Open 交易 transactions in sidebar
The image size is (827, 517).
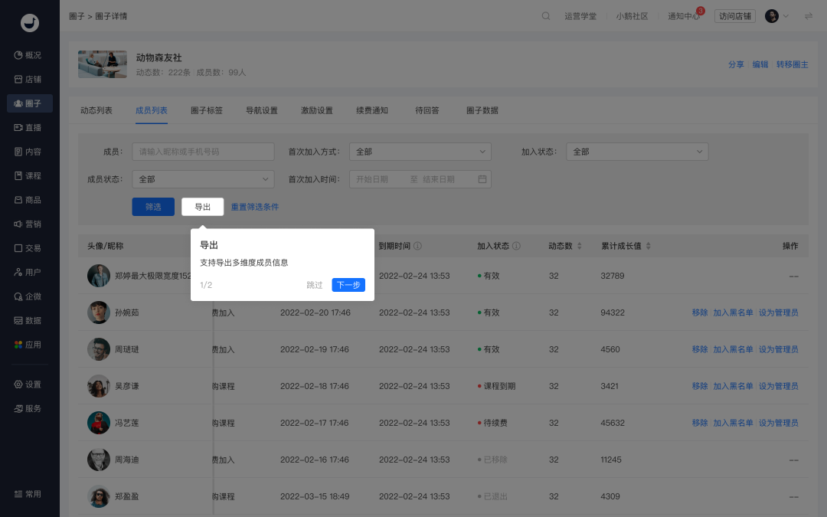(28, 248)
